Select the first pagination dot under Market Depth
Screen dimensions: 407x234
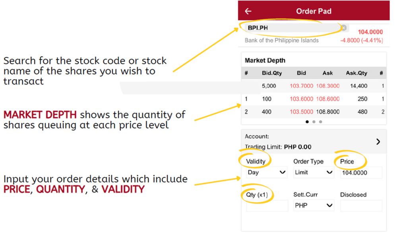pos(307,122)
